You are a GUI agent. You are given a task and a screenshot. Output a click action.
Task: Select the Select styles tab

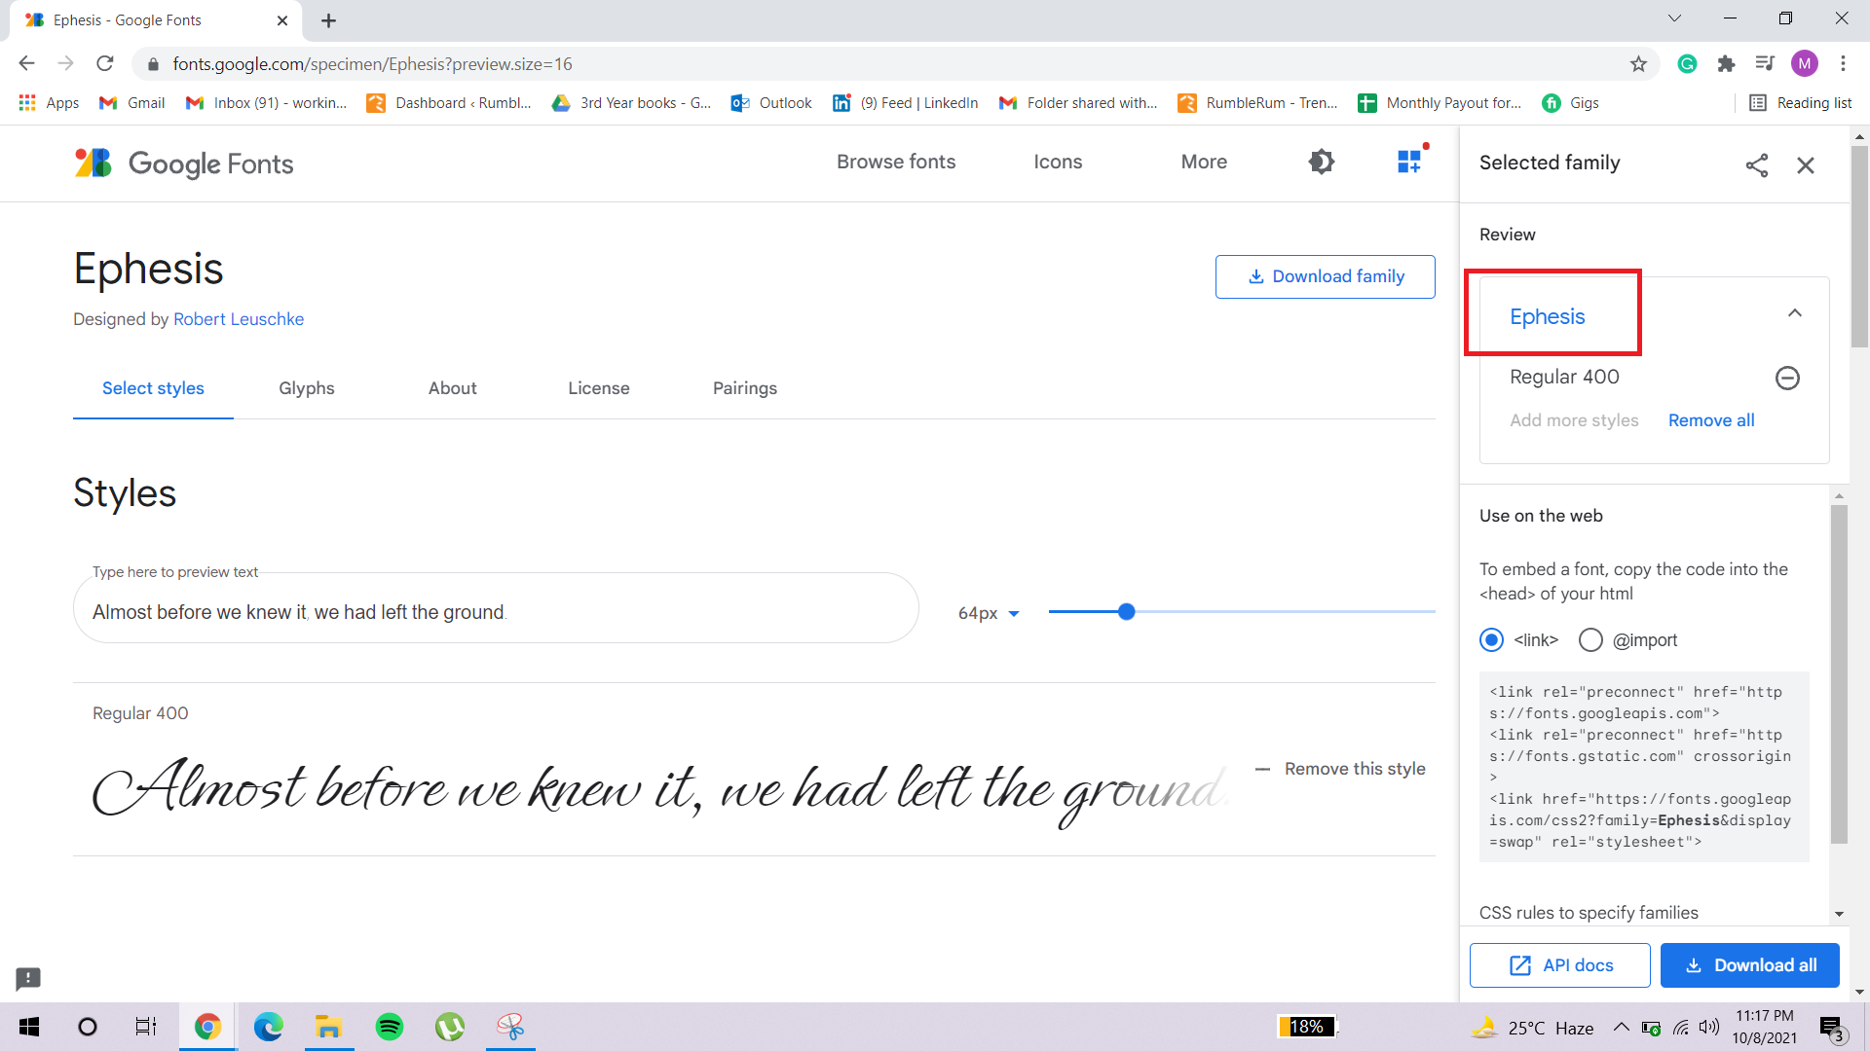[153, 388]
